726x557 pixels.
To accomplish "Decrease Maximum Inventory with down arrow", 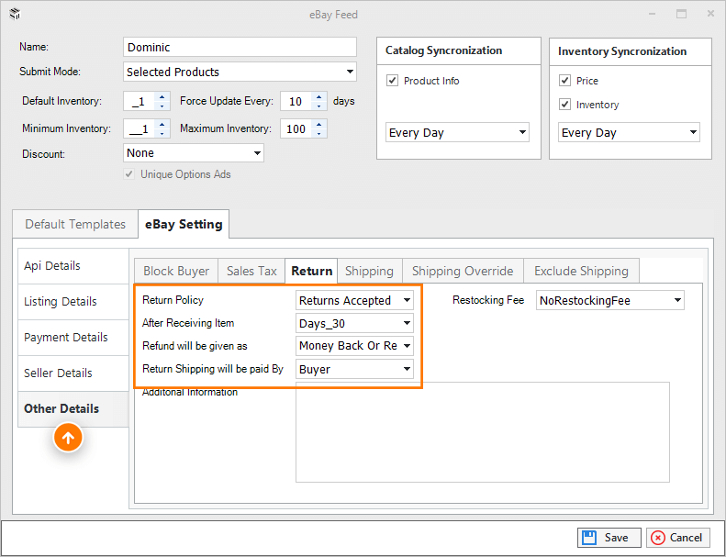I will tap(319, 133).
